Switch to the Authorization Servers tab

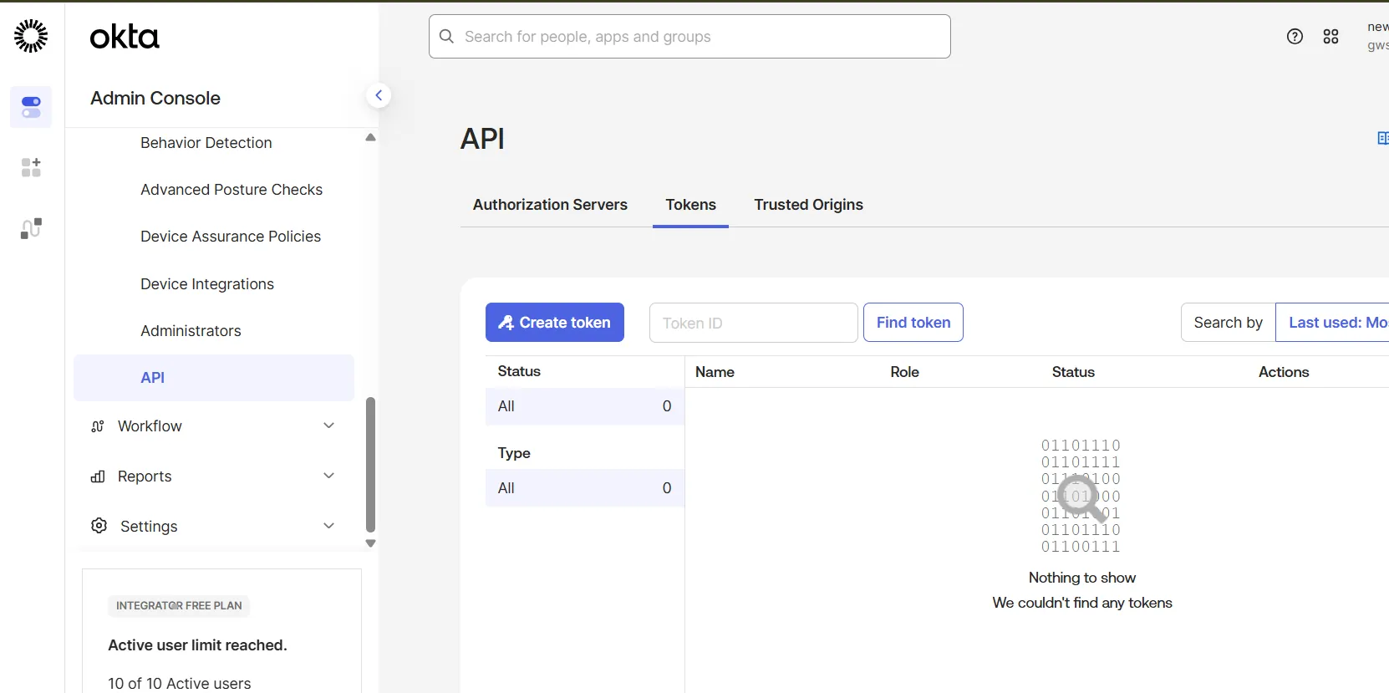point(550,205)
